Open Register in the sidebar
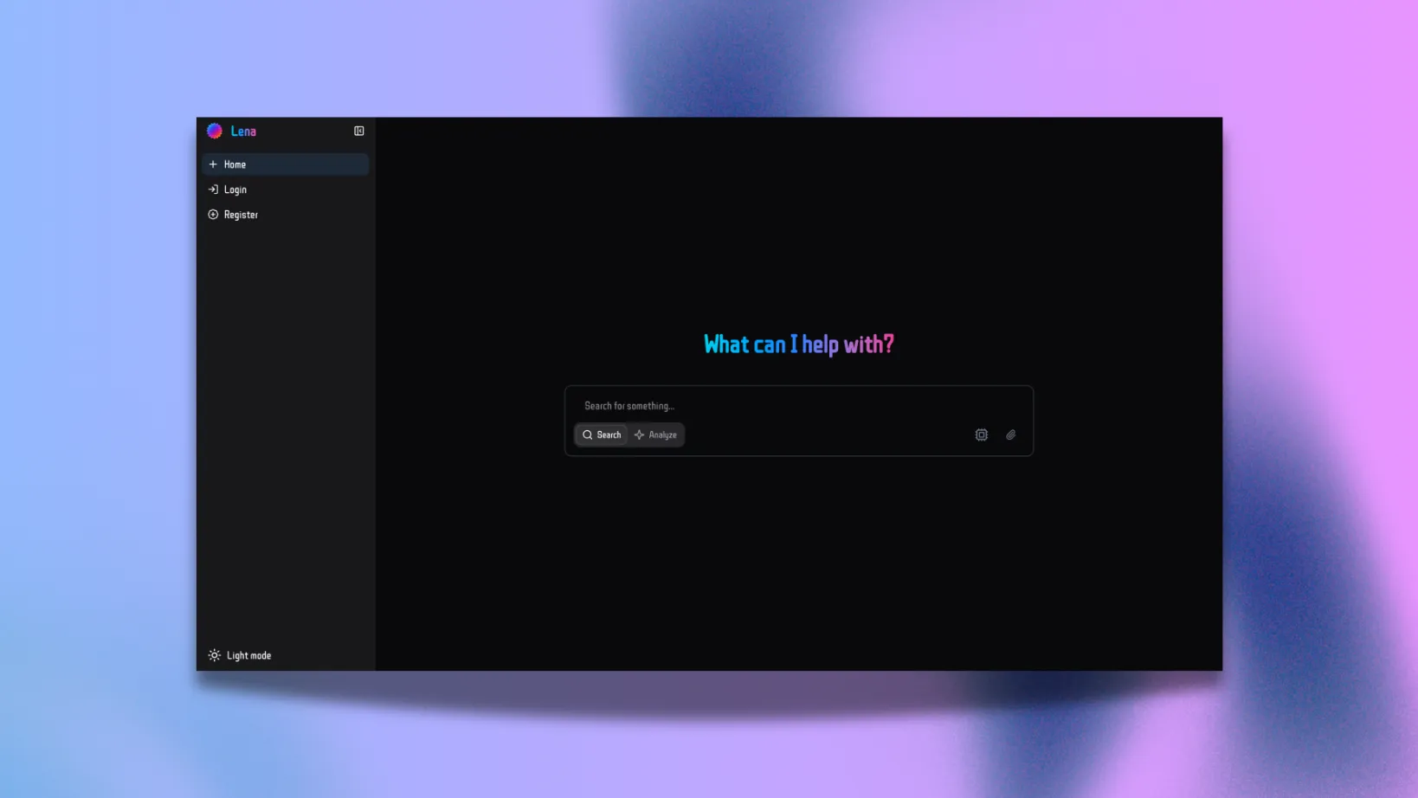The width and height of the screenshot is (1418, 798). pyautogui.click(x=286, y=215)
